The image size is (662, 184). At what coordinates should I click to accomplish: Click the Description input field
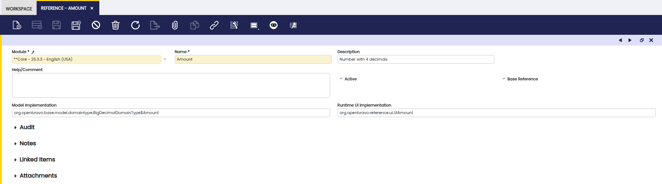415,60
